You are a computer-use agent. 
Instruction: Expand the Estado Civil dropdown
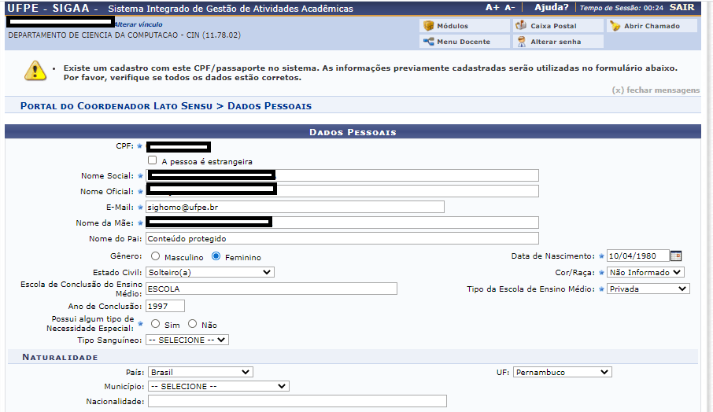[x=210, y=272]
